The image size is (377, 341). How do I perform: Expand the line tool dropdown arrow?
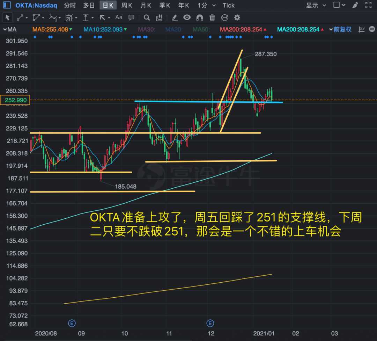coord(27,18)
